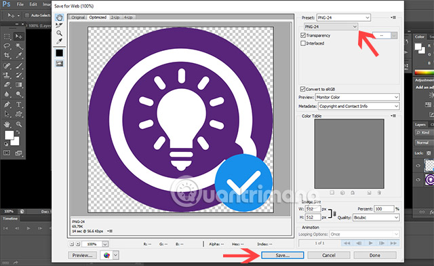Select the Move tool in Photoshop toolbar

[x=19, y=36]
